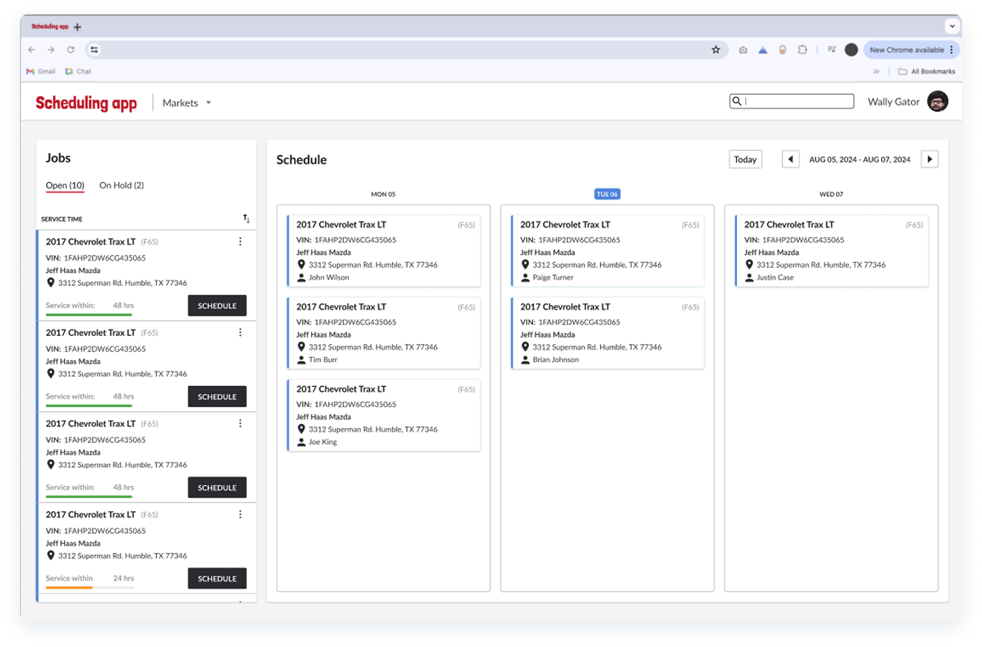This screenshot has height=647, width=982.
Task: Open three-dot menu of first job card
Action: click(240, 242)
